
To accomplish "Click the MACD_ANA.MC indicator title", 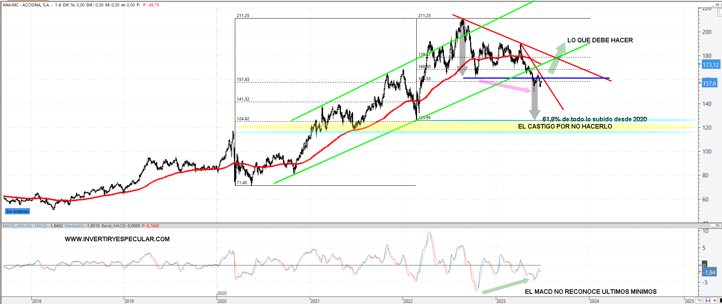I will click(x=17, y=226).
